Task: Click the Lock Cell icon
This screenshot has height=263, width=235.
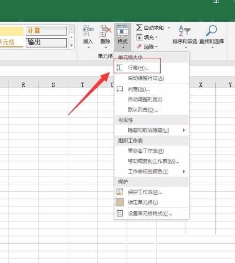Action: 120,202
